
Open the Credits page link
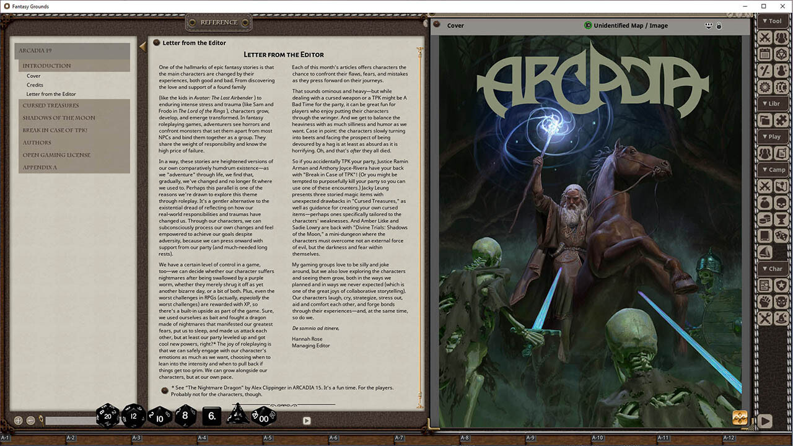point(35,85)
